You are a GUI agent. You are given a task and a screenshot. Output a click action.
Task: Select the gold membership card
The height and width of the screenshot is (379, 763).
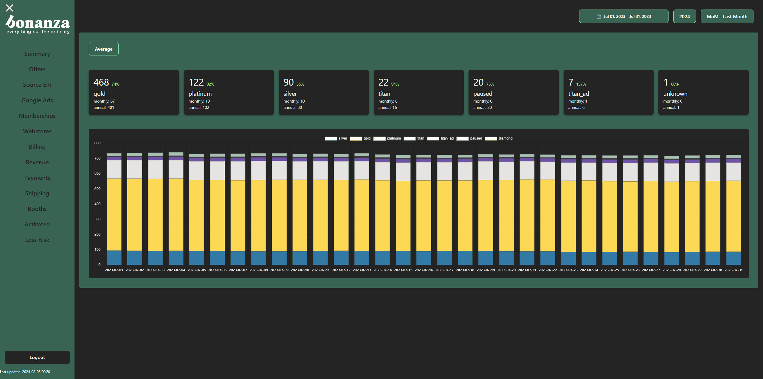[134, 92]
